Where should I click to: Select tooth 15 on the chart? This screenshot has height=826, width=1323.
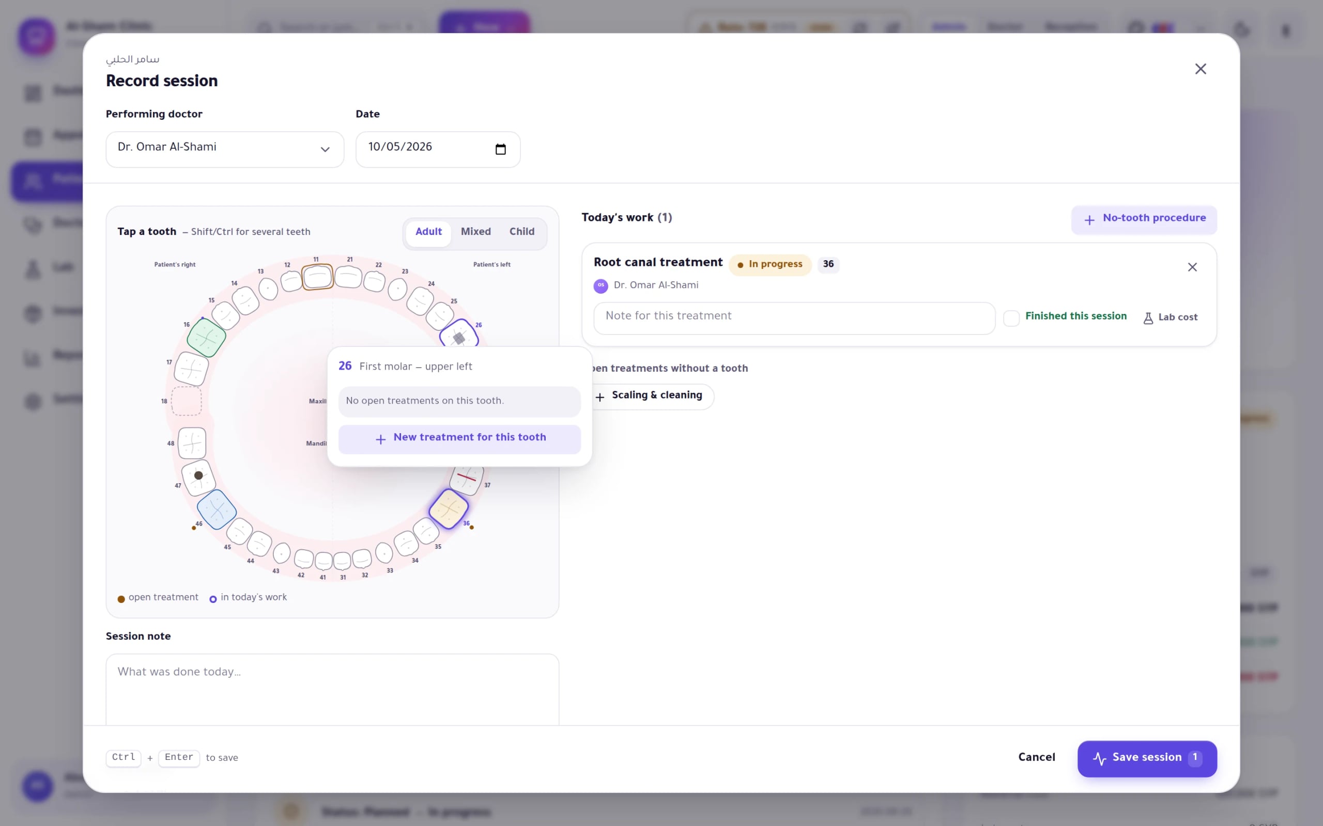225,315
